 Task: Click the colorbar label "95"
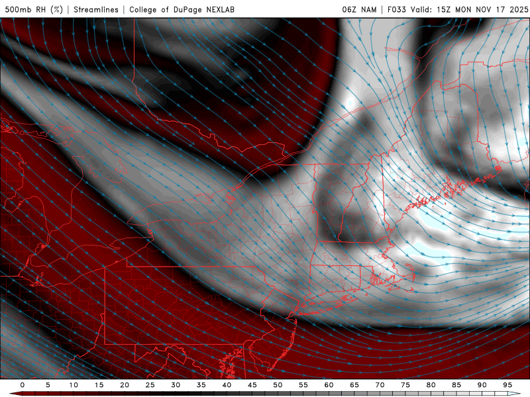507,385
